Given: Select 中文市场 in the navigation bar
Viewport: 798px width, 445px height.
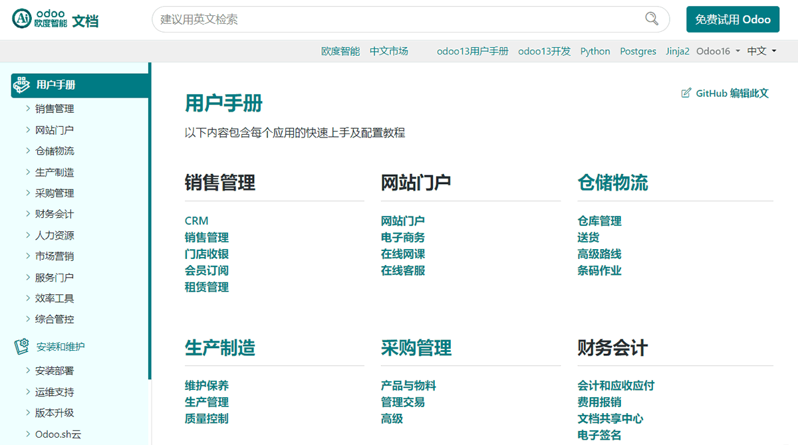Looking at the screenshot, I should tap(389, 51).
